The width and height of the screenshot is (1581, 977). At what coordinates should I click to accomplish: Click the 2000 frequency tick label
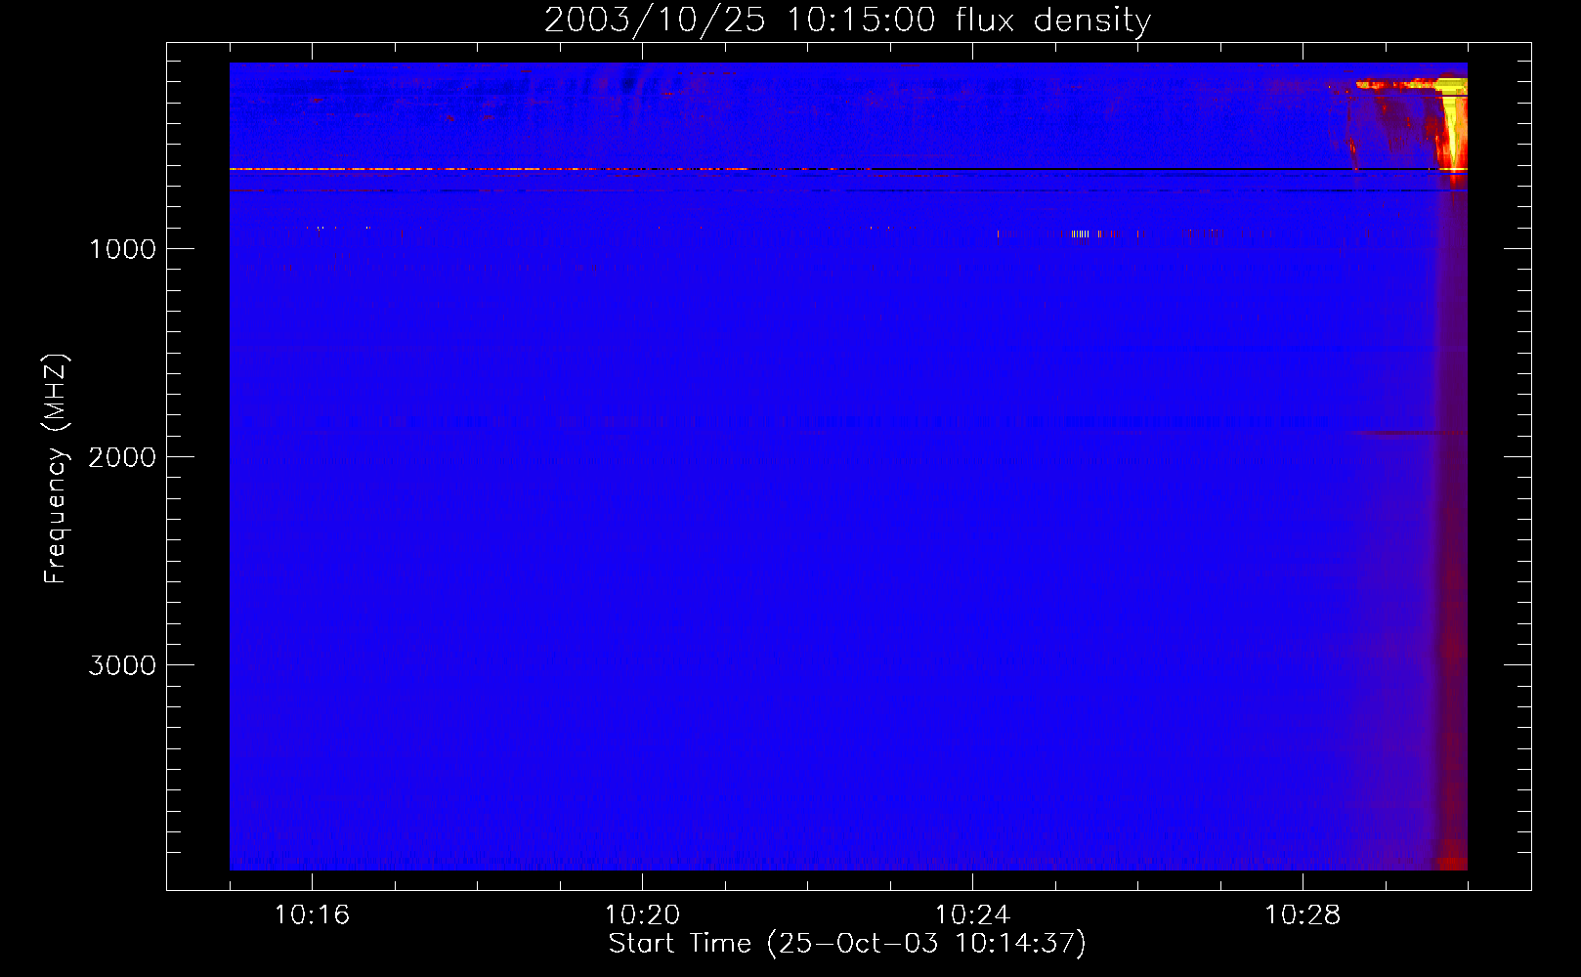tap(122, 457)
